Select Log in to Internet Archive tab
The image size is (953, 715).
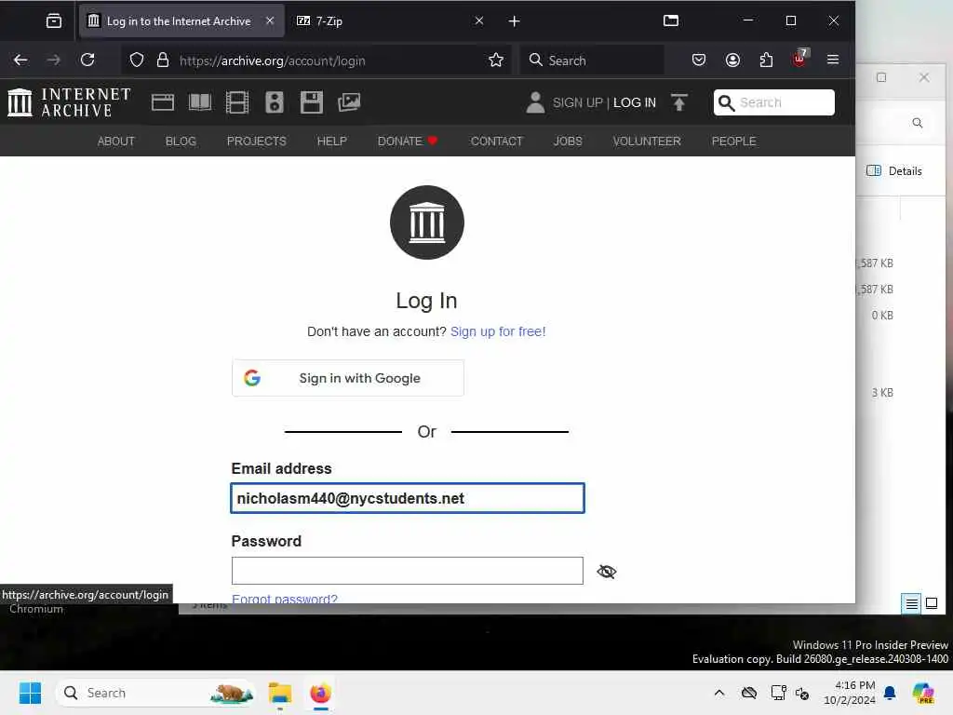pyautogui.click(x=181, y=21)
